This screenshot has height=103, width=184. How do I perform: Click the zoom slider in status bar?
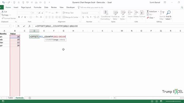pyautogui.click(x=173, y=101)
